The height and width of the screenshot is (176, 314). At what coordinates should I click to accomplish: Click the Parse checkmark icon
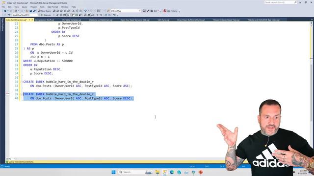click(x=57, y=15)
